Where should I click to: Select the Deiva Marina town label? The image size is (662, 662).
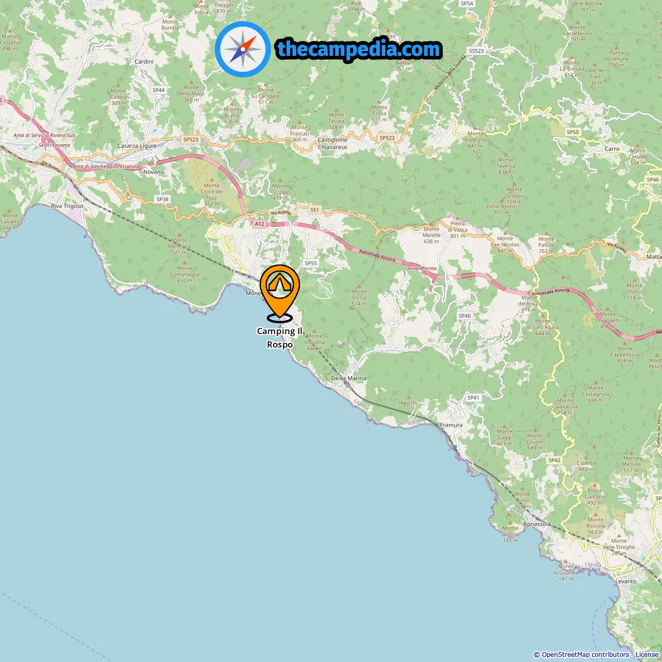point(349,378)
